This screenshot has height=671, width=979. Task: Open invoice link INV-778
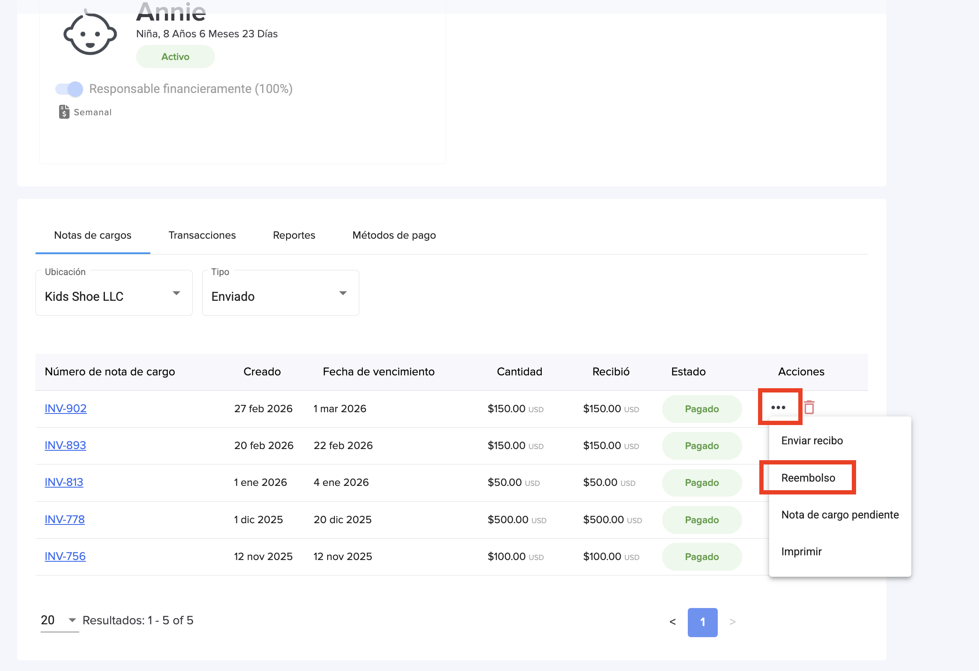pyautogui.click(x=65, y=519)
